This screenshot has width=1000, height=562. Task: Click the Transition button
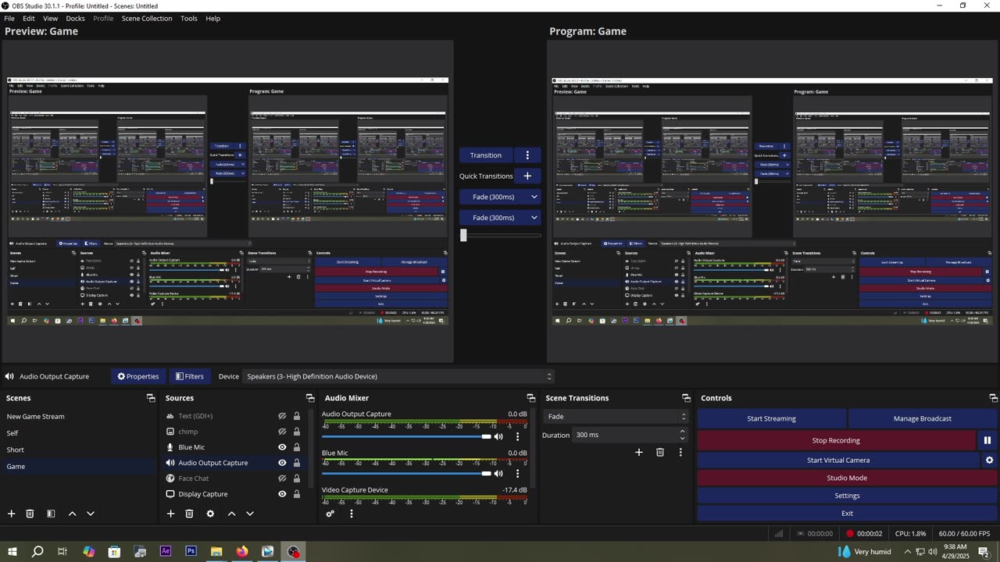[x=486, y=155]
